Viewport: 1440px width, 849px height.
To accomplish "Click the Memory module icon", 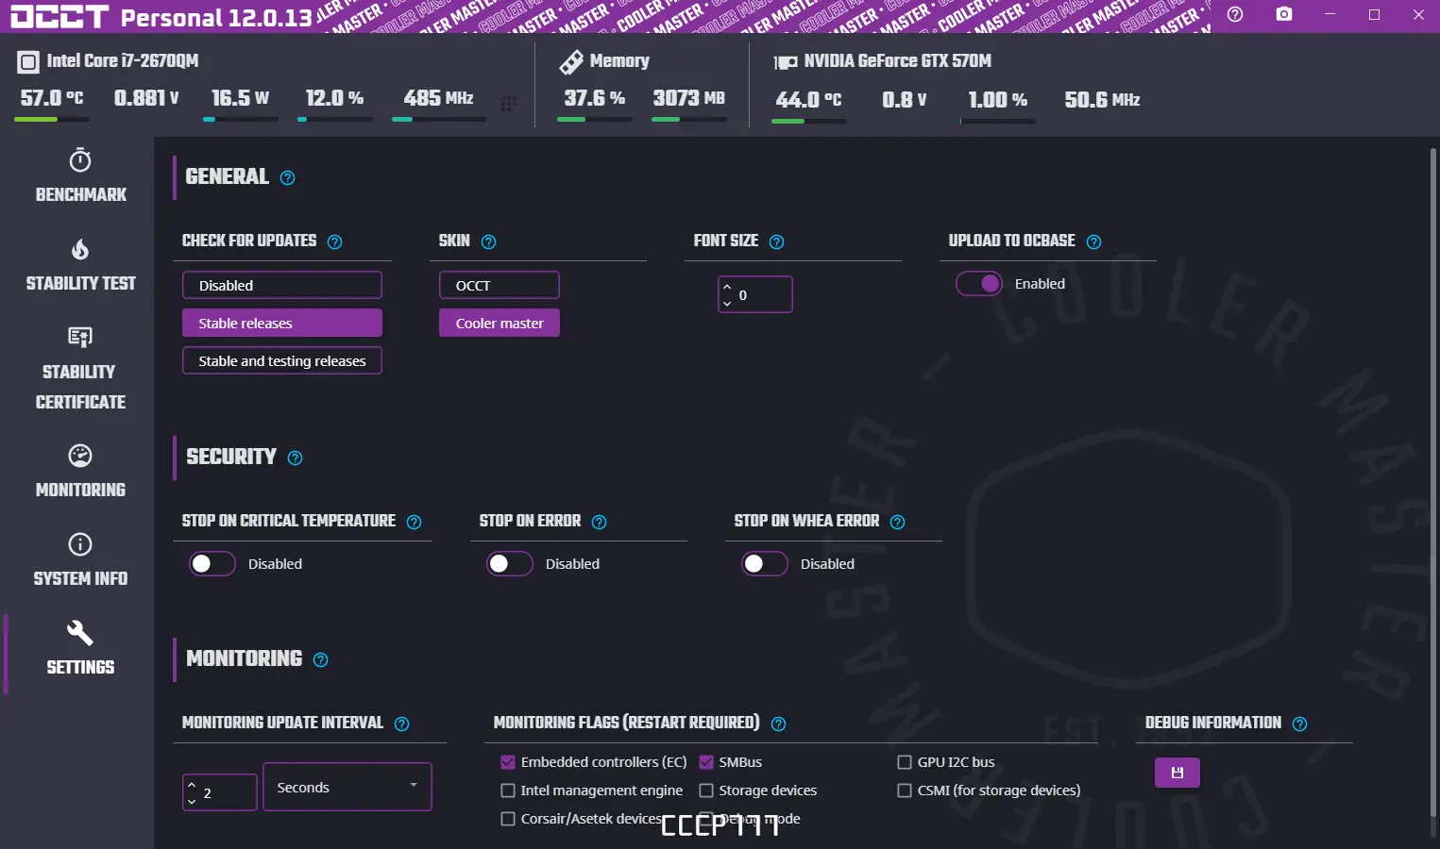I will [571, 62].
